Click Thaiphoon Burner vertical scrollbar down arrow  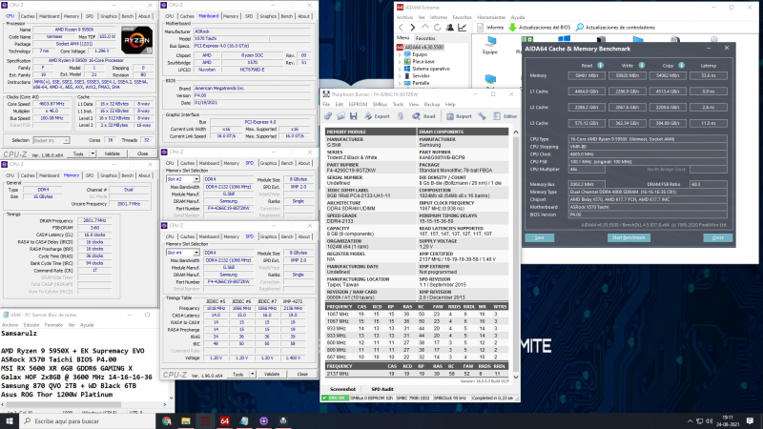pos(516,377)
